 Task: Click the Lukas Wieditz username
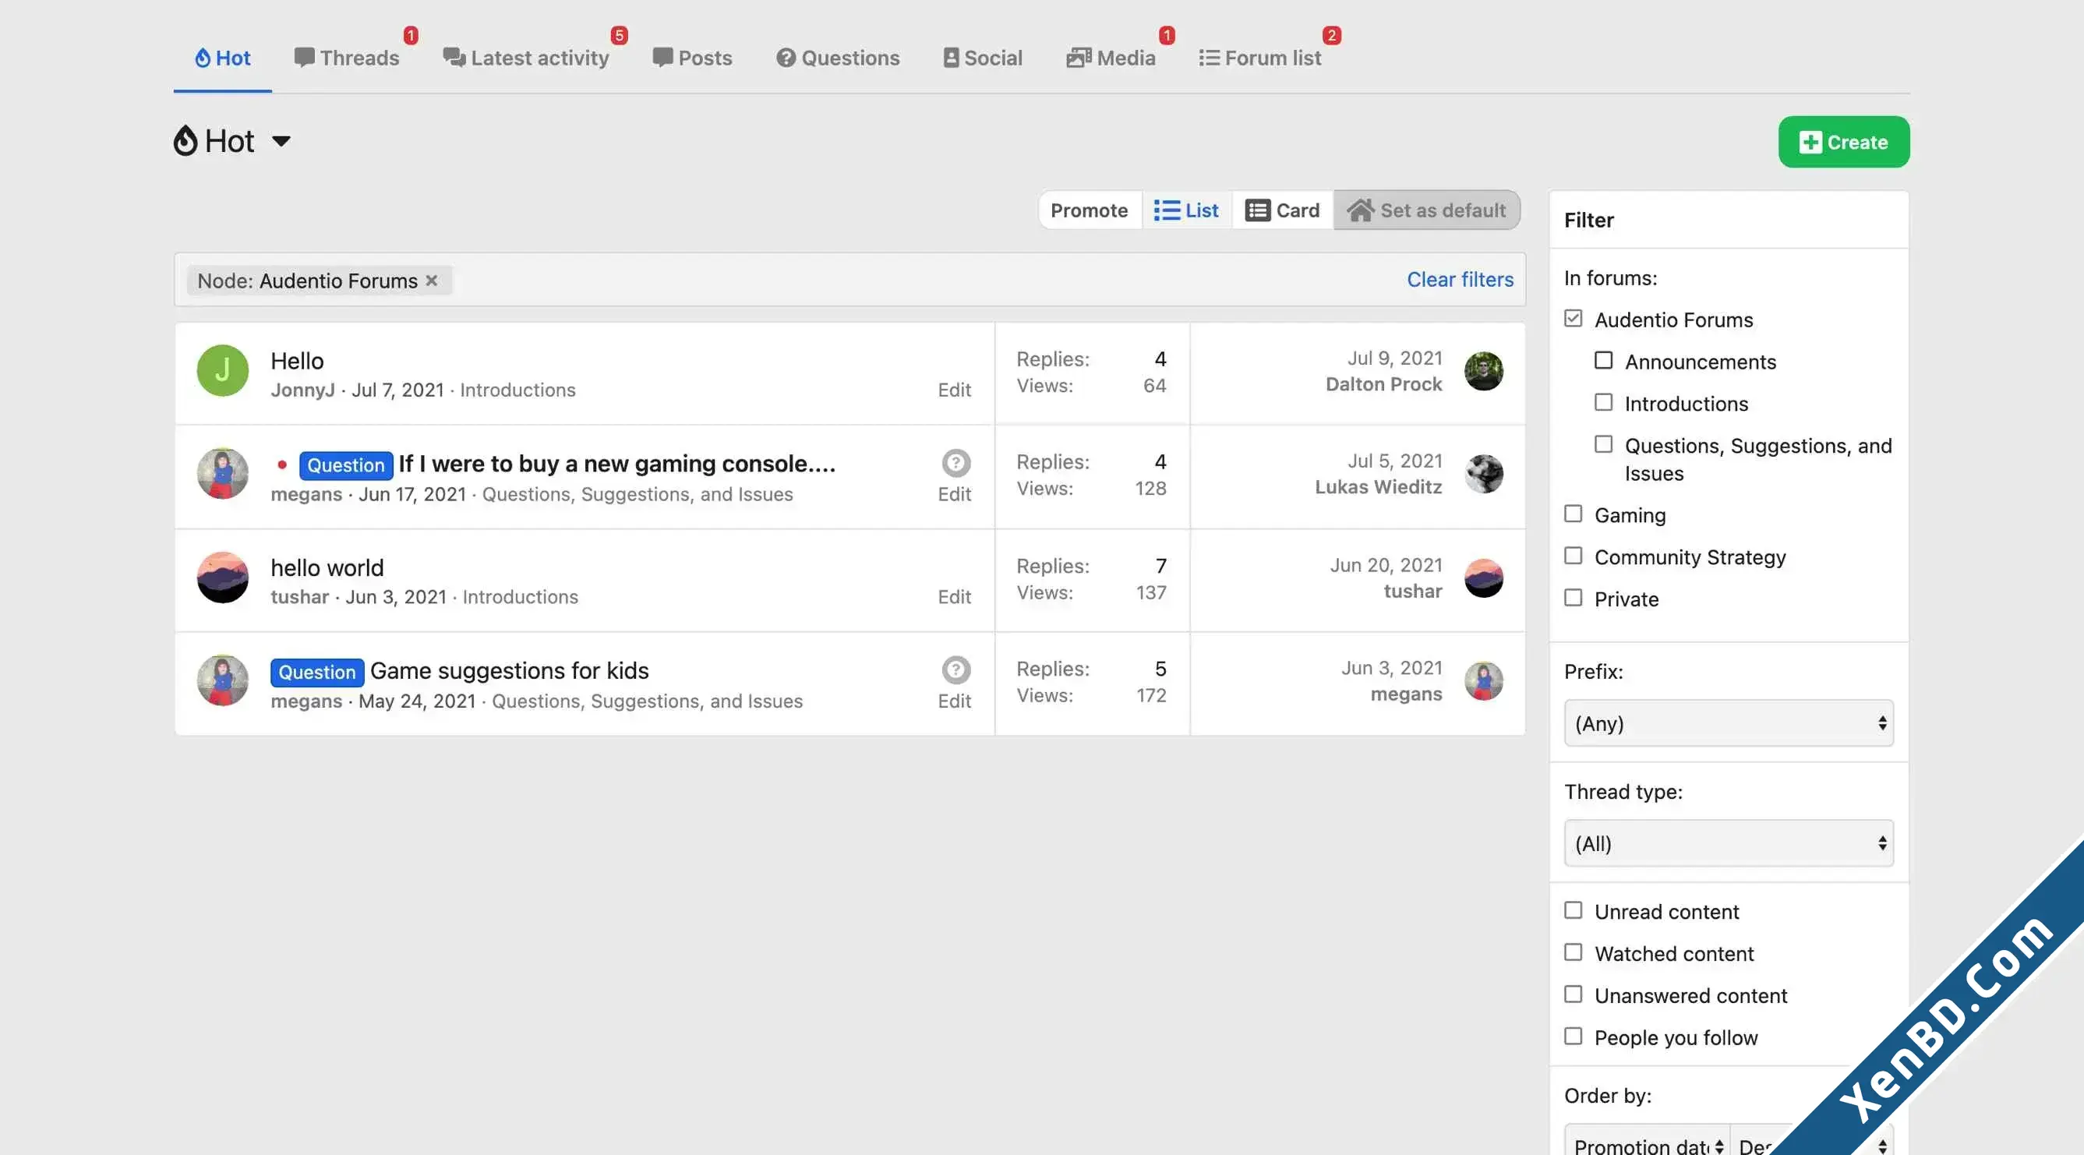pyautogui.click(x=1378, y=487)
